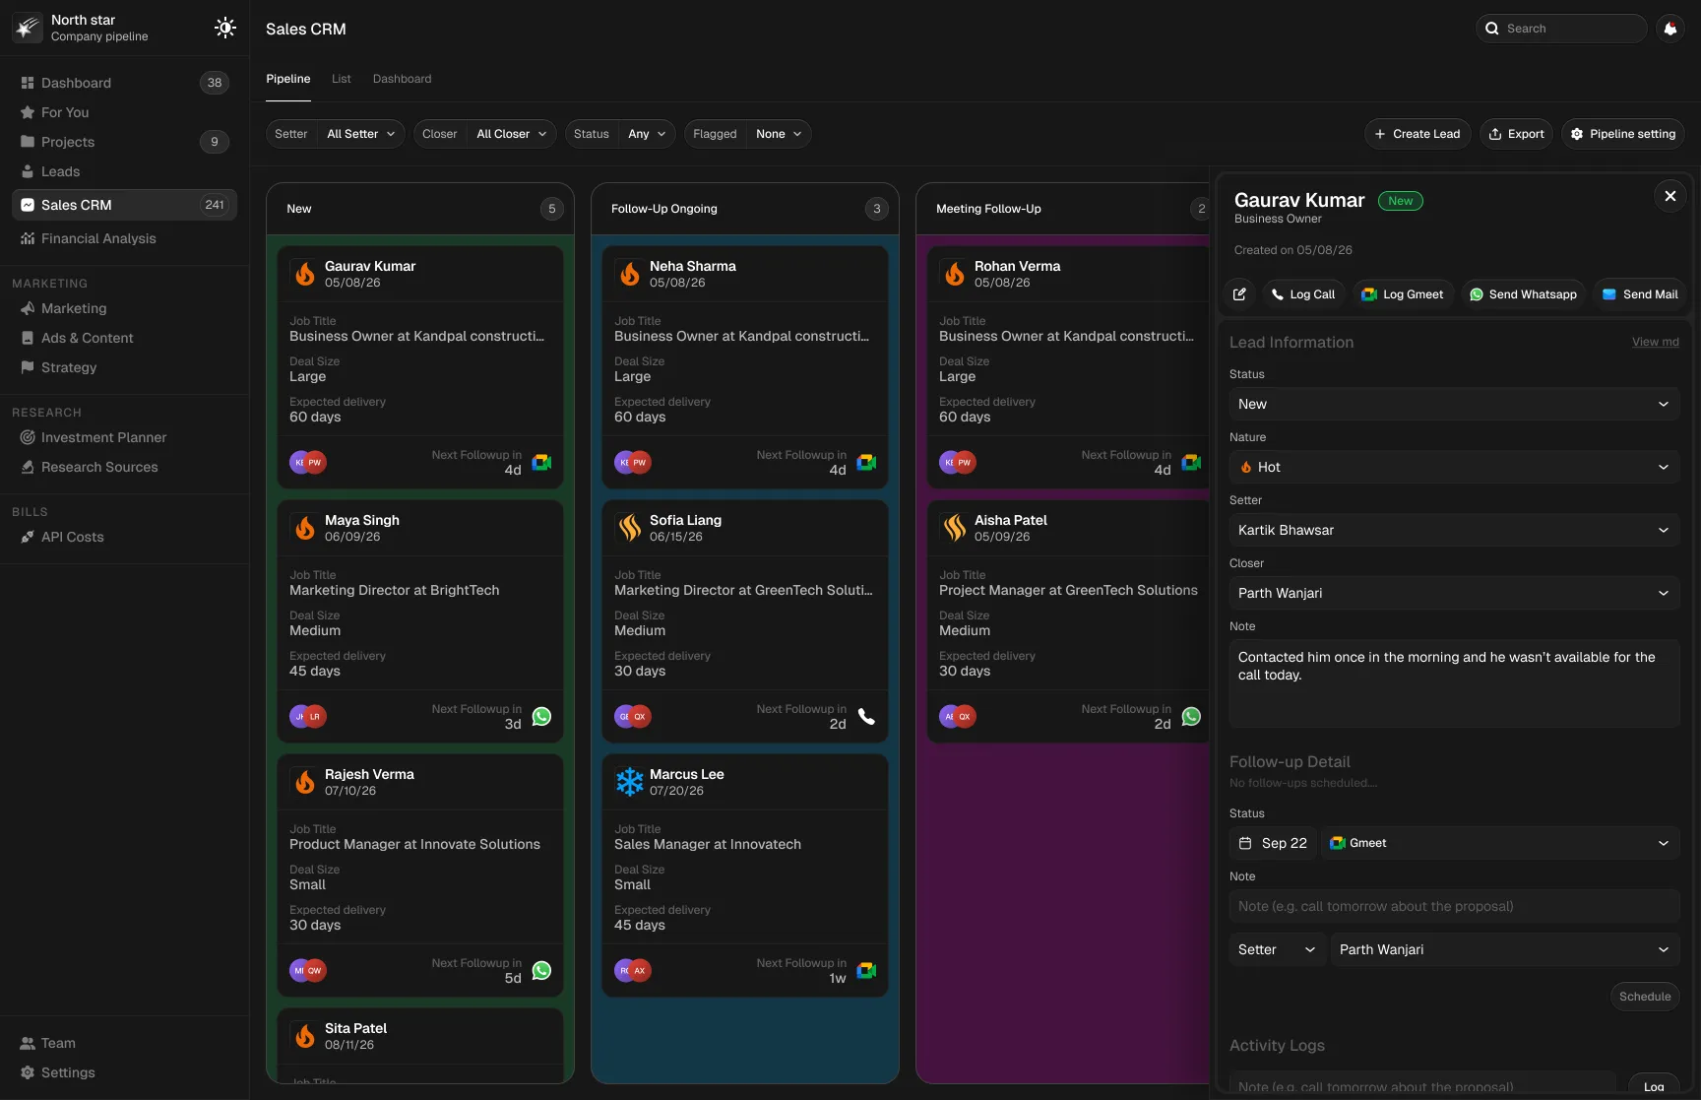Open Marketing sidebar item

pyautogui.click(x=124, y=308)
